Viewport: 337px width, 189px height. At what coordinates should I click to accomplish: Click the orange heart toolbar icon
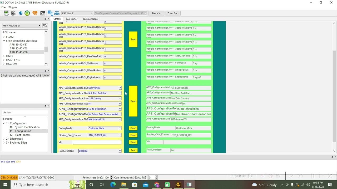click(35, 13)
